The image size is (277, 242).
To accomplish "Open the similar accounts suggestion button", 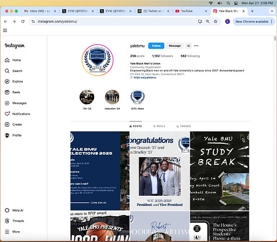I will 188,46.
